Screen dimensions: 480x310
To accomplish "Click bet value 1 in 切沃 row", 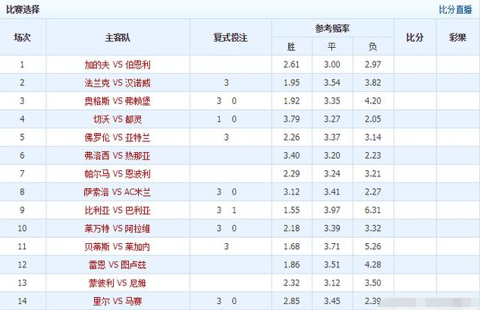I will click(219, 119).
